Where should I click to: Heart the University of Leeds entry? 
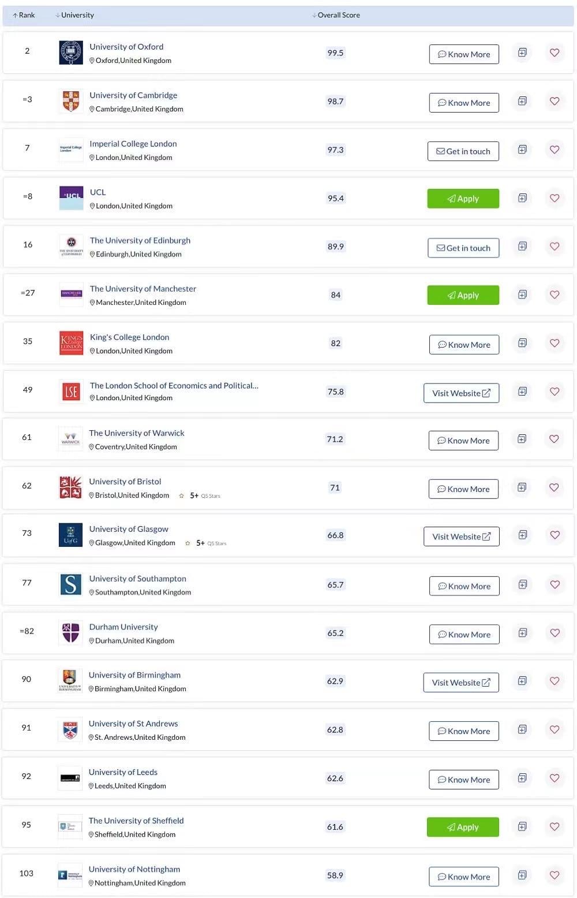pos(554,778)
